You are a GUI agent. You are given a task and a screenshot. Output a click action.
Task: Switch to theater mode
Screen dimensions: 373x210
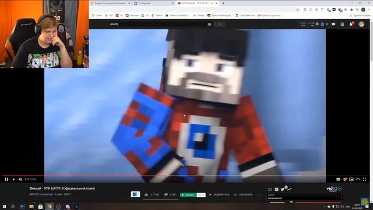pyautogui.click(x=358, y=179)
